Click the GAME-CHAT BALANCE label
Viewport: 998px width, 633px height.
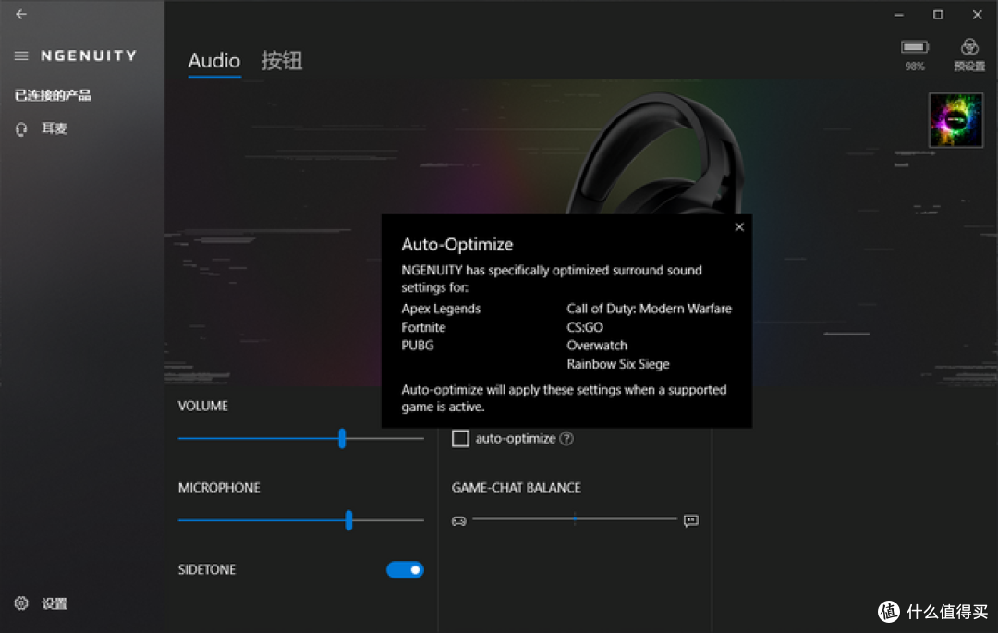click(517, 488)
